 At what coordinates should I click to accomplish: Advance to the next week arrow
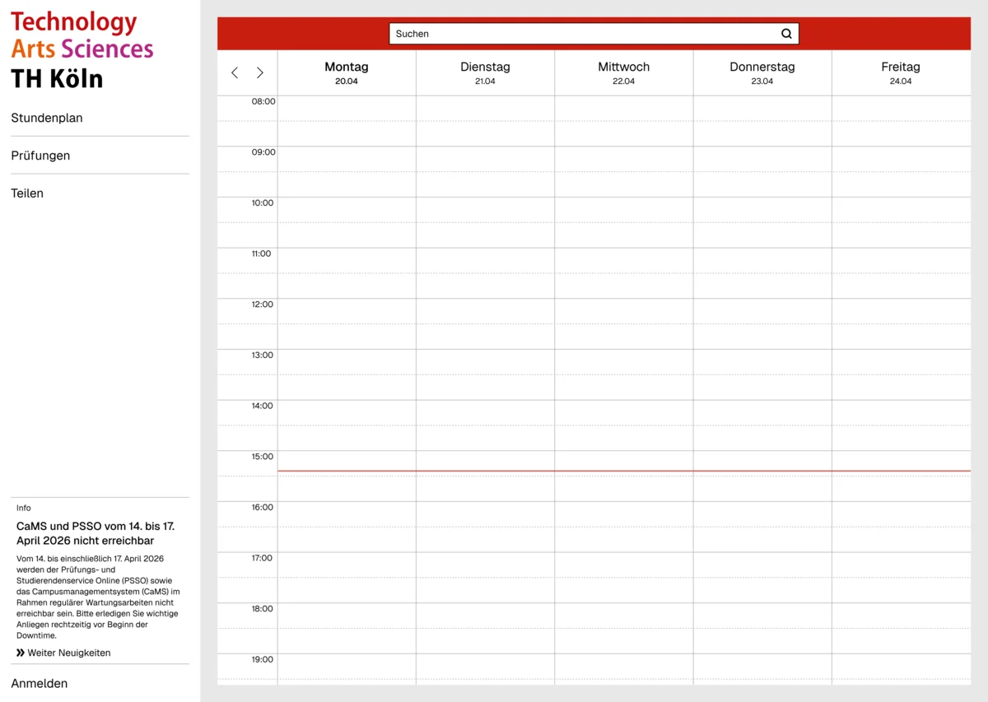[x=260, y=73]
